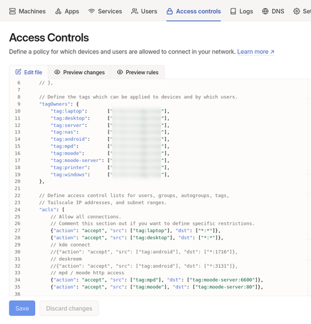Viewport: 311px width, 324px height.
Task: Click the desktop accept rule on line 28
Action: click(137, 237)
